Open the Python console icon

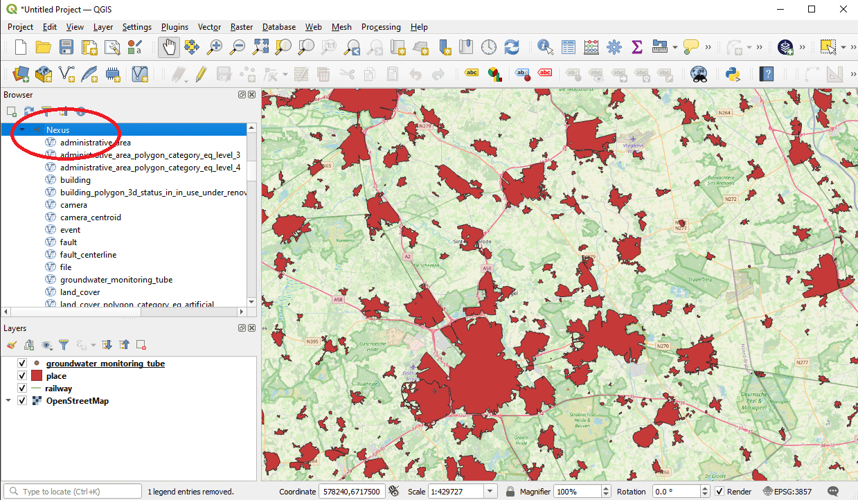[732, 73]
